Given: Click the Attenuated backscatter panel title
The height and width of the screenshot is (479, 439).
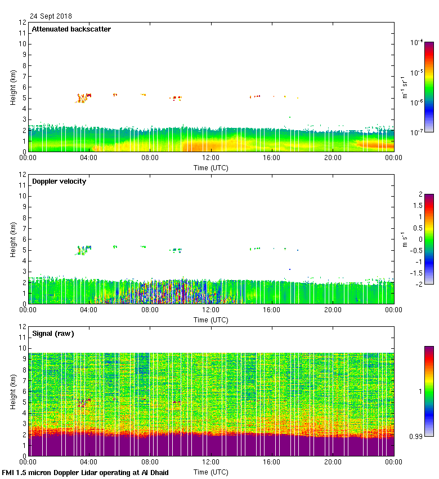Looking at the screenshot, I should pyautogui.click(x=71, y=29).
